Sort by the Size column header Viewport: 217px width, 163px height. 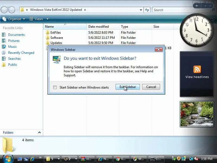(162, 26)
